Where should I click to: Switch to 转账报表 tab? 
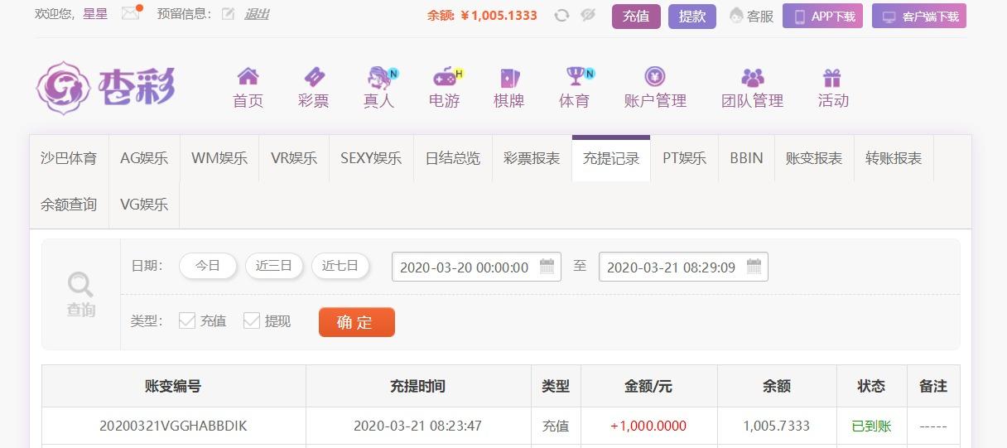tap(894, 158)
